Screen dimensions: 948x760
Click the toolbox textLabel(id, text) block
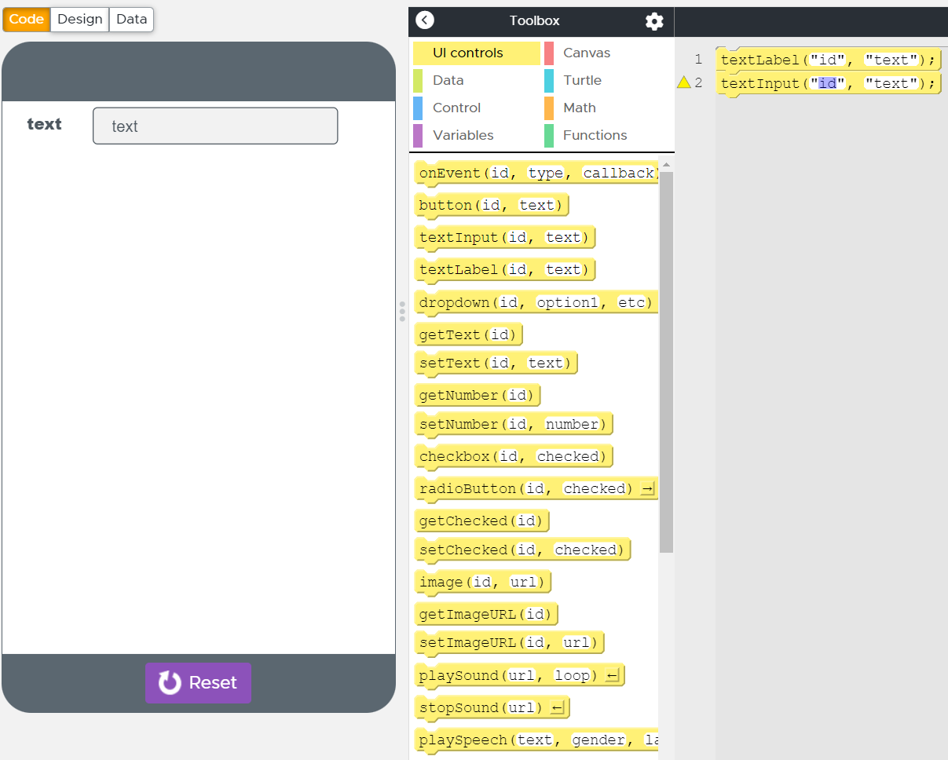pos(505,270)
